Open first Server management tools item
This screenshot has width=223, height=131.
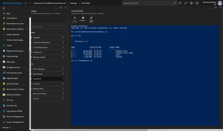(14, 117)
